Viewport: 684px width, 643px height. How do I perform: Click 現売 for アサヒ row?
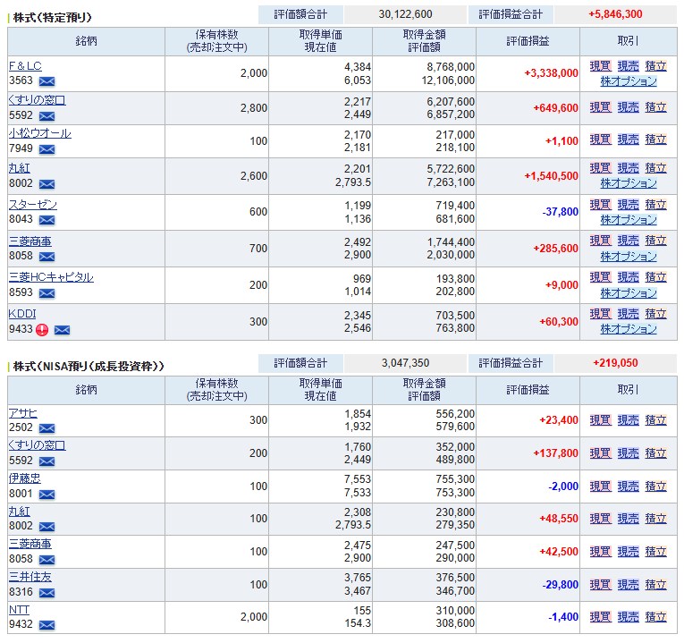pyautogui.click(x=629, y=420)
